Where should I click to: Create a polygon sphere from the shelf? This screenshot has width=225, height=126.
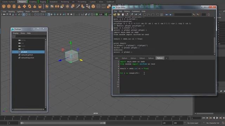4,6
